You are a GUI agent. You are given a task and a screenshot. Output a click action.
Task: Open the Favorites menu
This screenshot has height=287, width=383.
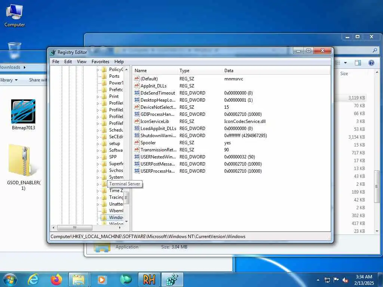pos(100,62)
